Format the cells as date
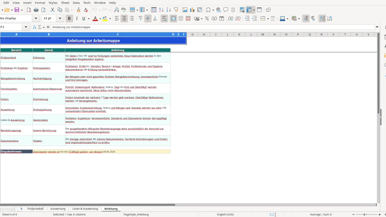 222,19
